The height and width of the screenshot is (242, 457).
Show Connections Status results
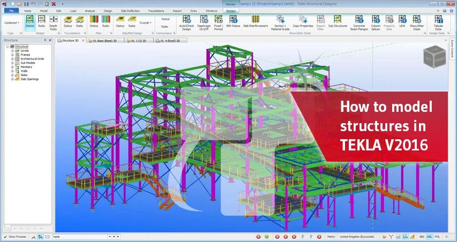[x=165, y=19]
